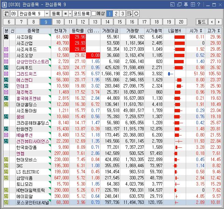Select page 2 button in toolbar
The height and width of the screenshot is (209, 224).
116,14
